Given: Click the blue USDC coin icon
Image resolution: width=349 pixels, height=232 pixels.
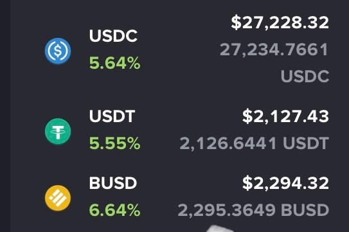Looking at the screenshot, I should pos(58,51).
